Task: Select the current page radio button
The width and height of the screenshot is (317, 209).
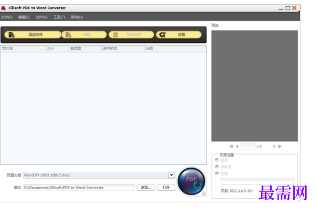Action: pos(217,167)
